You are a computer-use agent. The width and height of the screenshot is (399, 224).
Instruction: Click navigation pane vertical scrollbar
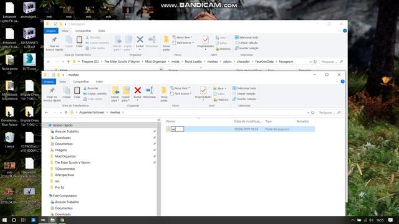pos(159,167)
